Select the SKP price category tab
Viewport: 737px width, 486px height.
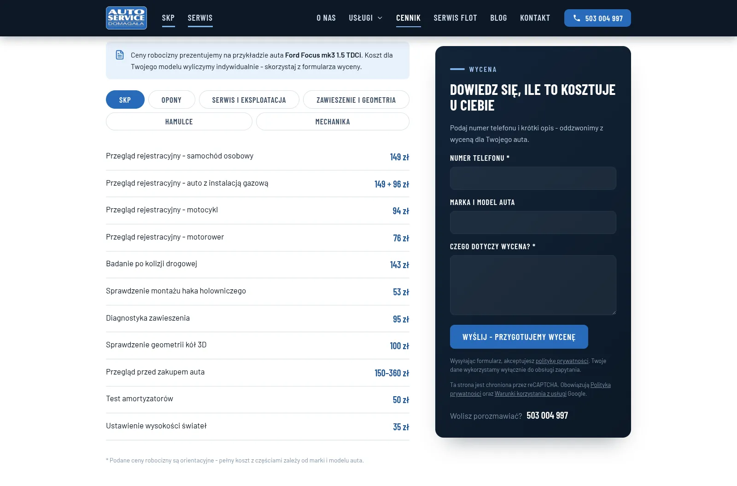(125, 100)
